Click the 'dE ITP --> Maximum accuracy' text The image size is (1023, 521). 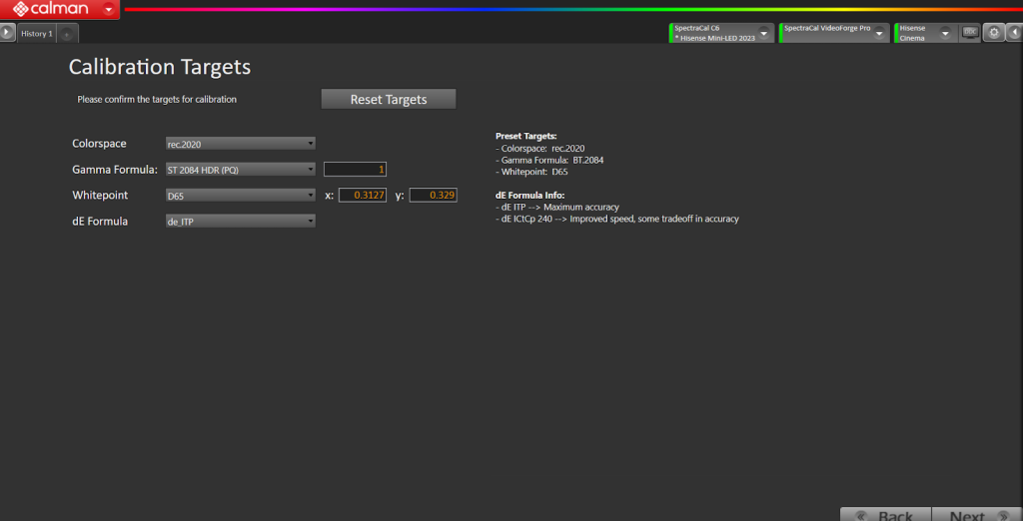click(x=557, y=208)
